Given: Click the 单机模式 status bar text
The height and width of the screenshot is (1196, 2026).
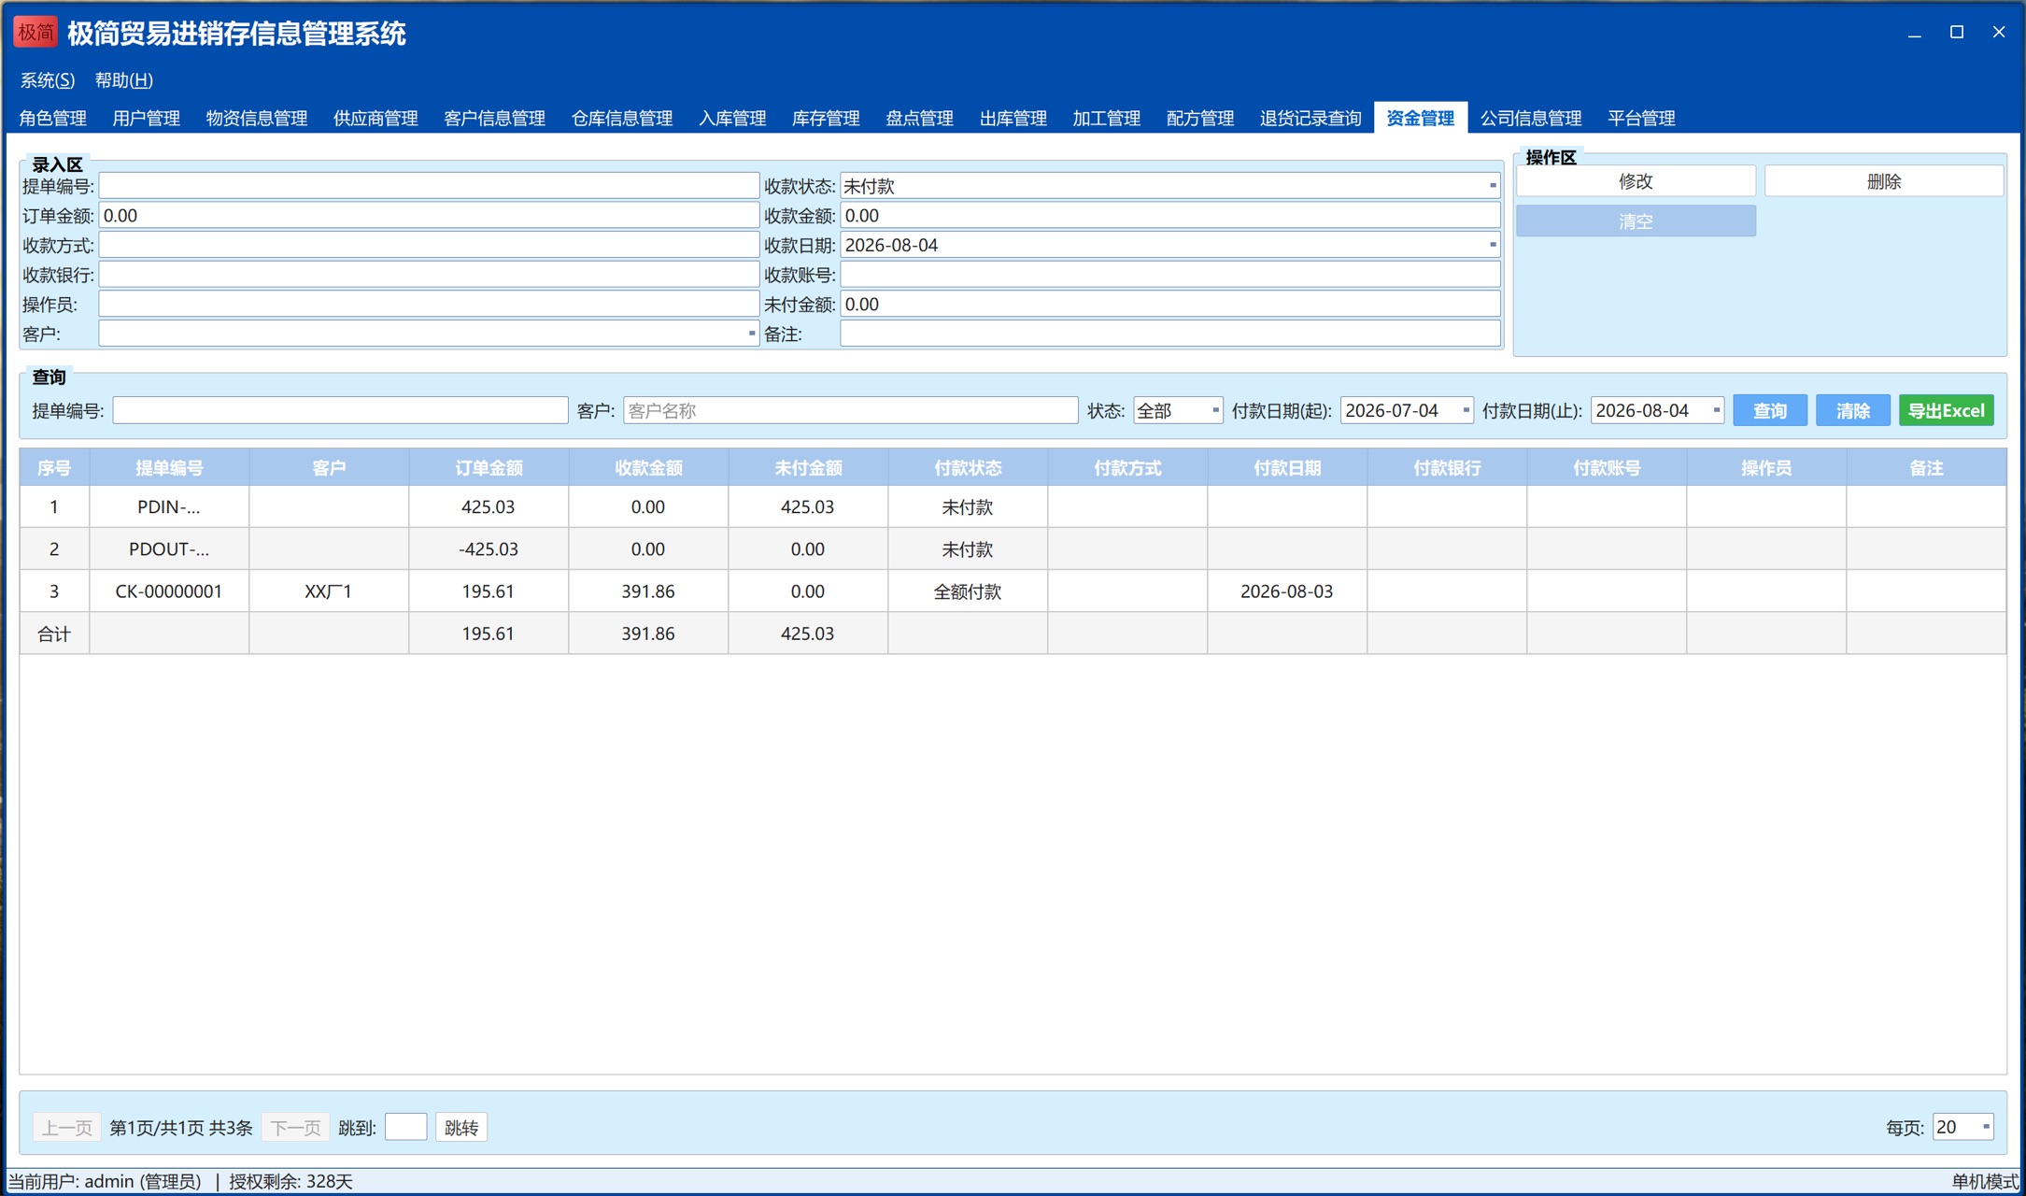Looking at the screenshot, I should (1985, 1182).
